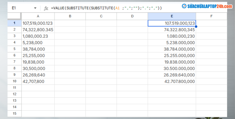Select row 13 header
Viewport: 235px width, 119px height.
tap(14, 101)
